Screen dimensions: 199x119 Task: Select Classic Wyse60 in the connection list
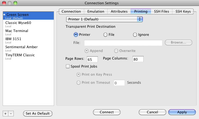(28, 24)
